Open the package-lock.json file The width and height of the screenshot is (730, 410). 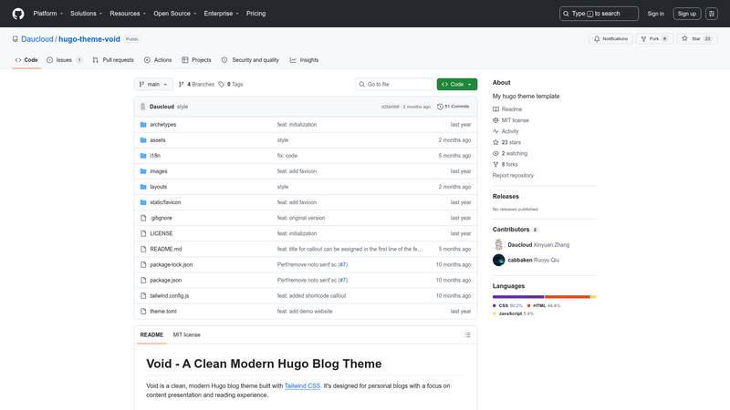point(172,264)
